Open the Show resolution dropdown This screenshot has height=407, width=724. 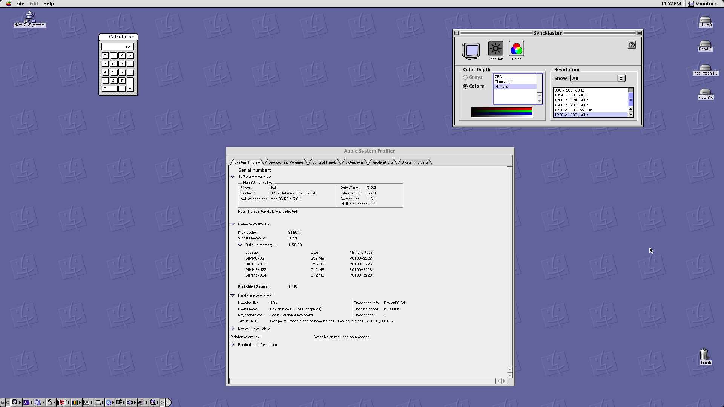(x=597, y=78)
